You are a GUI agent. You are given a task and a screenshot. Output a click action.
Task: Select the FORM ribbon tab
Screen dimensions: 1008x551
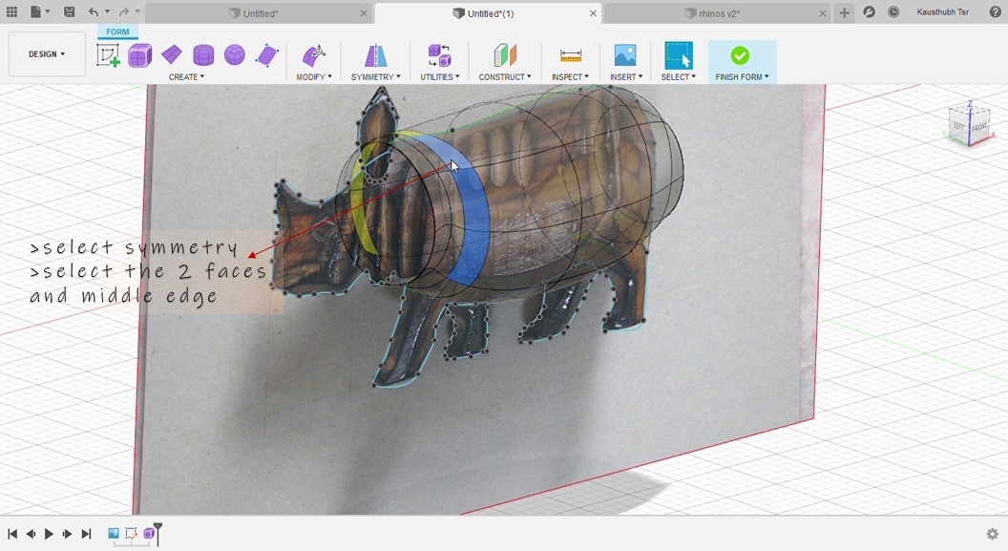(x=117, y=32)
